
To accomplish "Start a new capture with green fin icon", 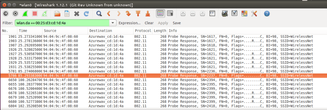I will click(25, 14).
